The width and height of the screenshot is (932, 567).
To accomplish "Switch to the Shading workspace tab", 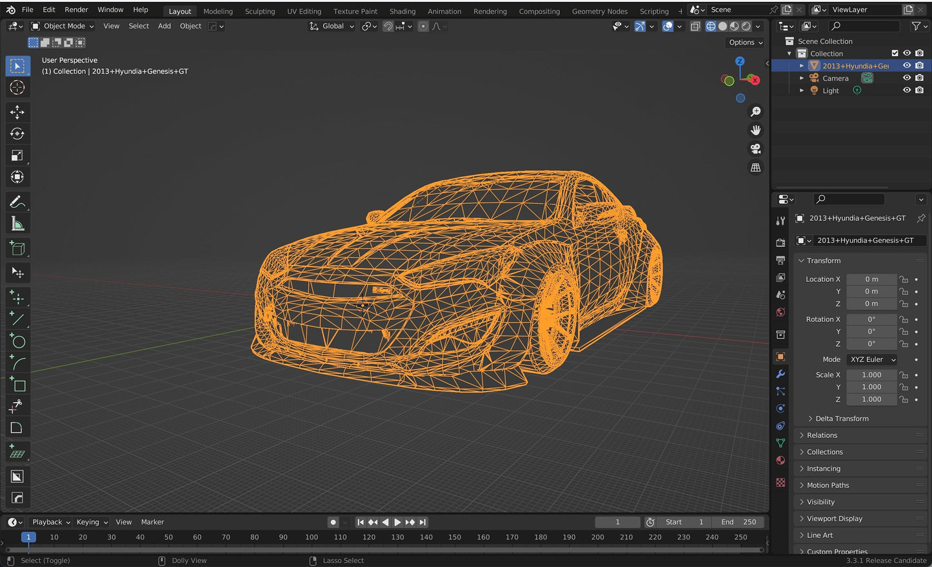I will [402, 11].
